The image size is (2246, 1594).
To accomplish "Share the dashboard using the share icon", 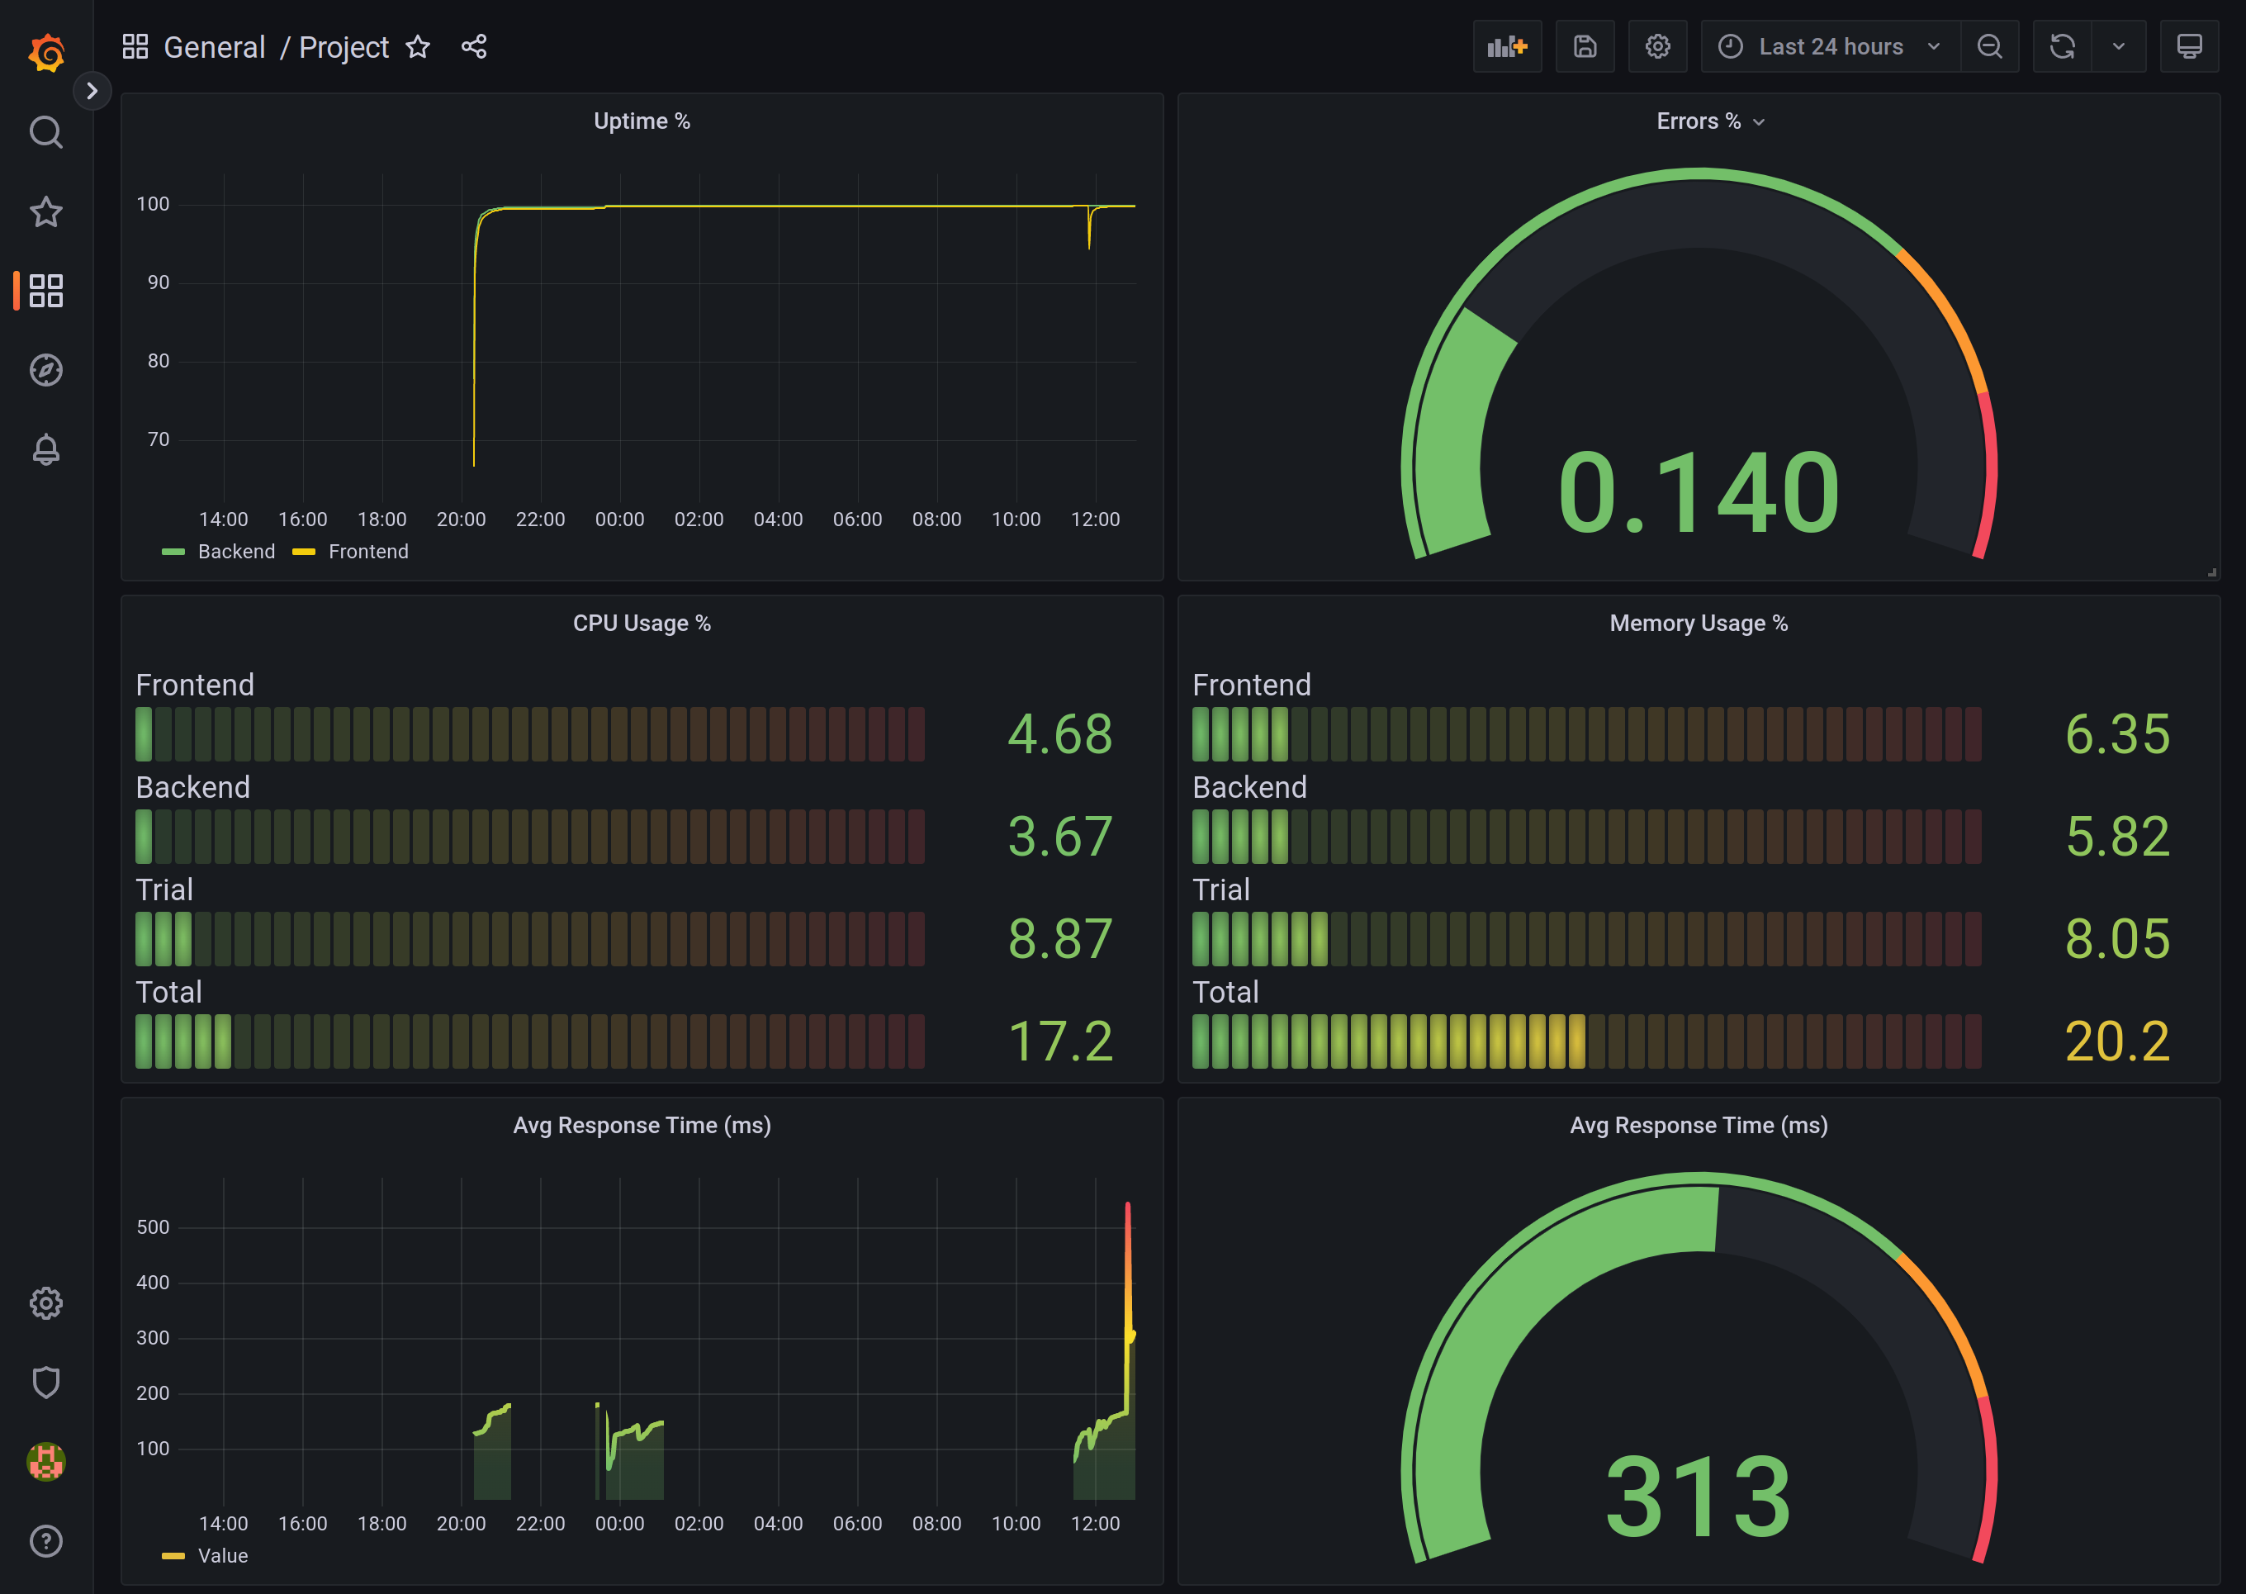I will [474, 46].
